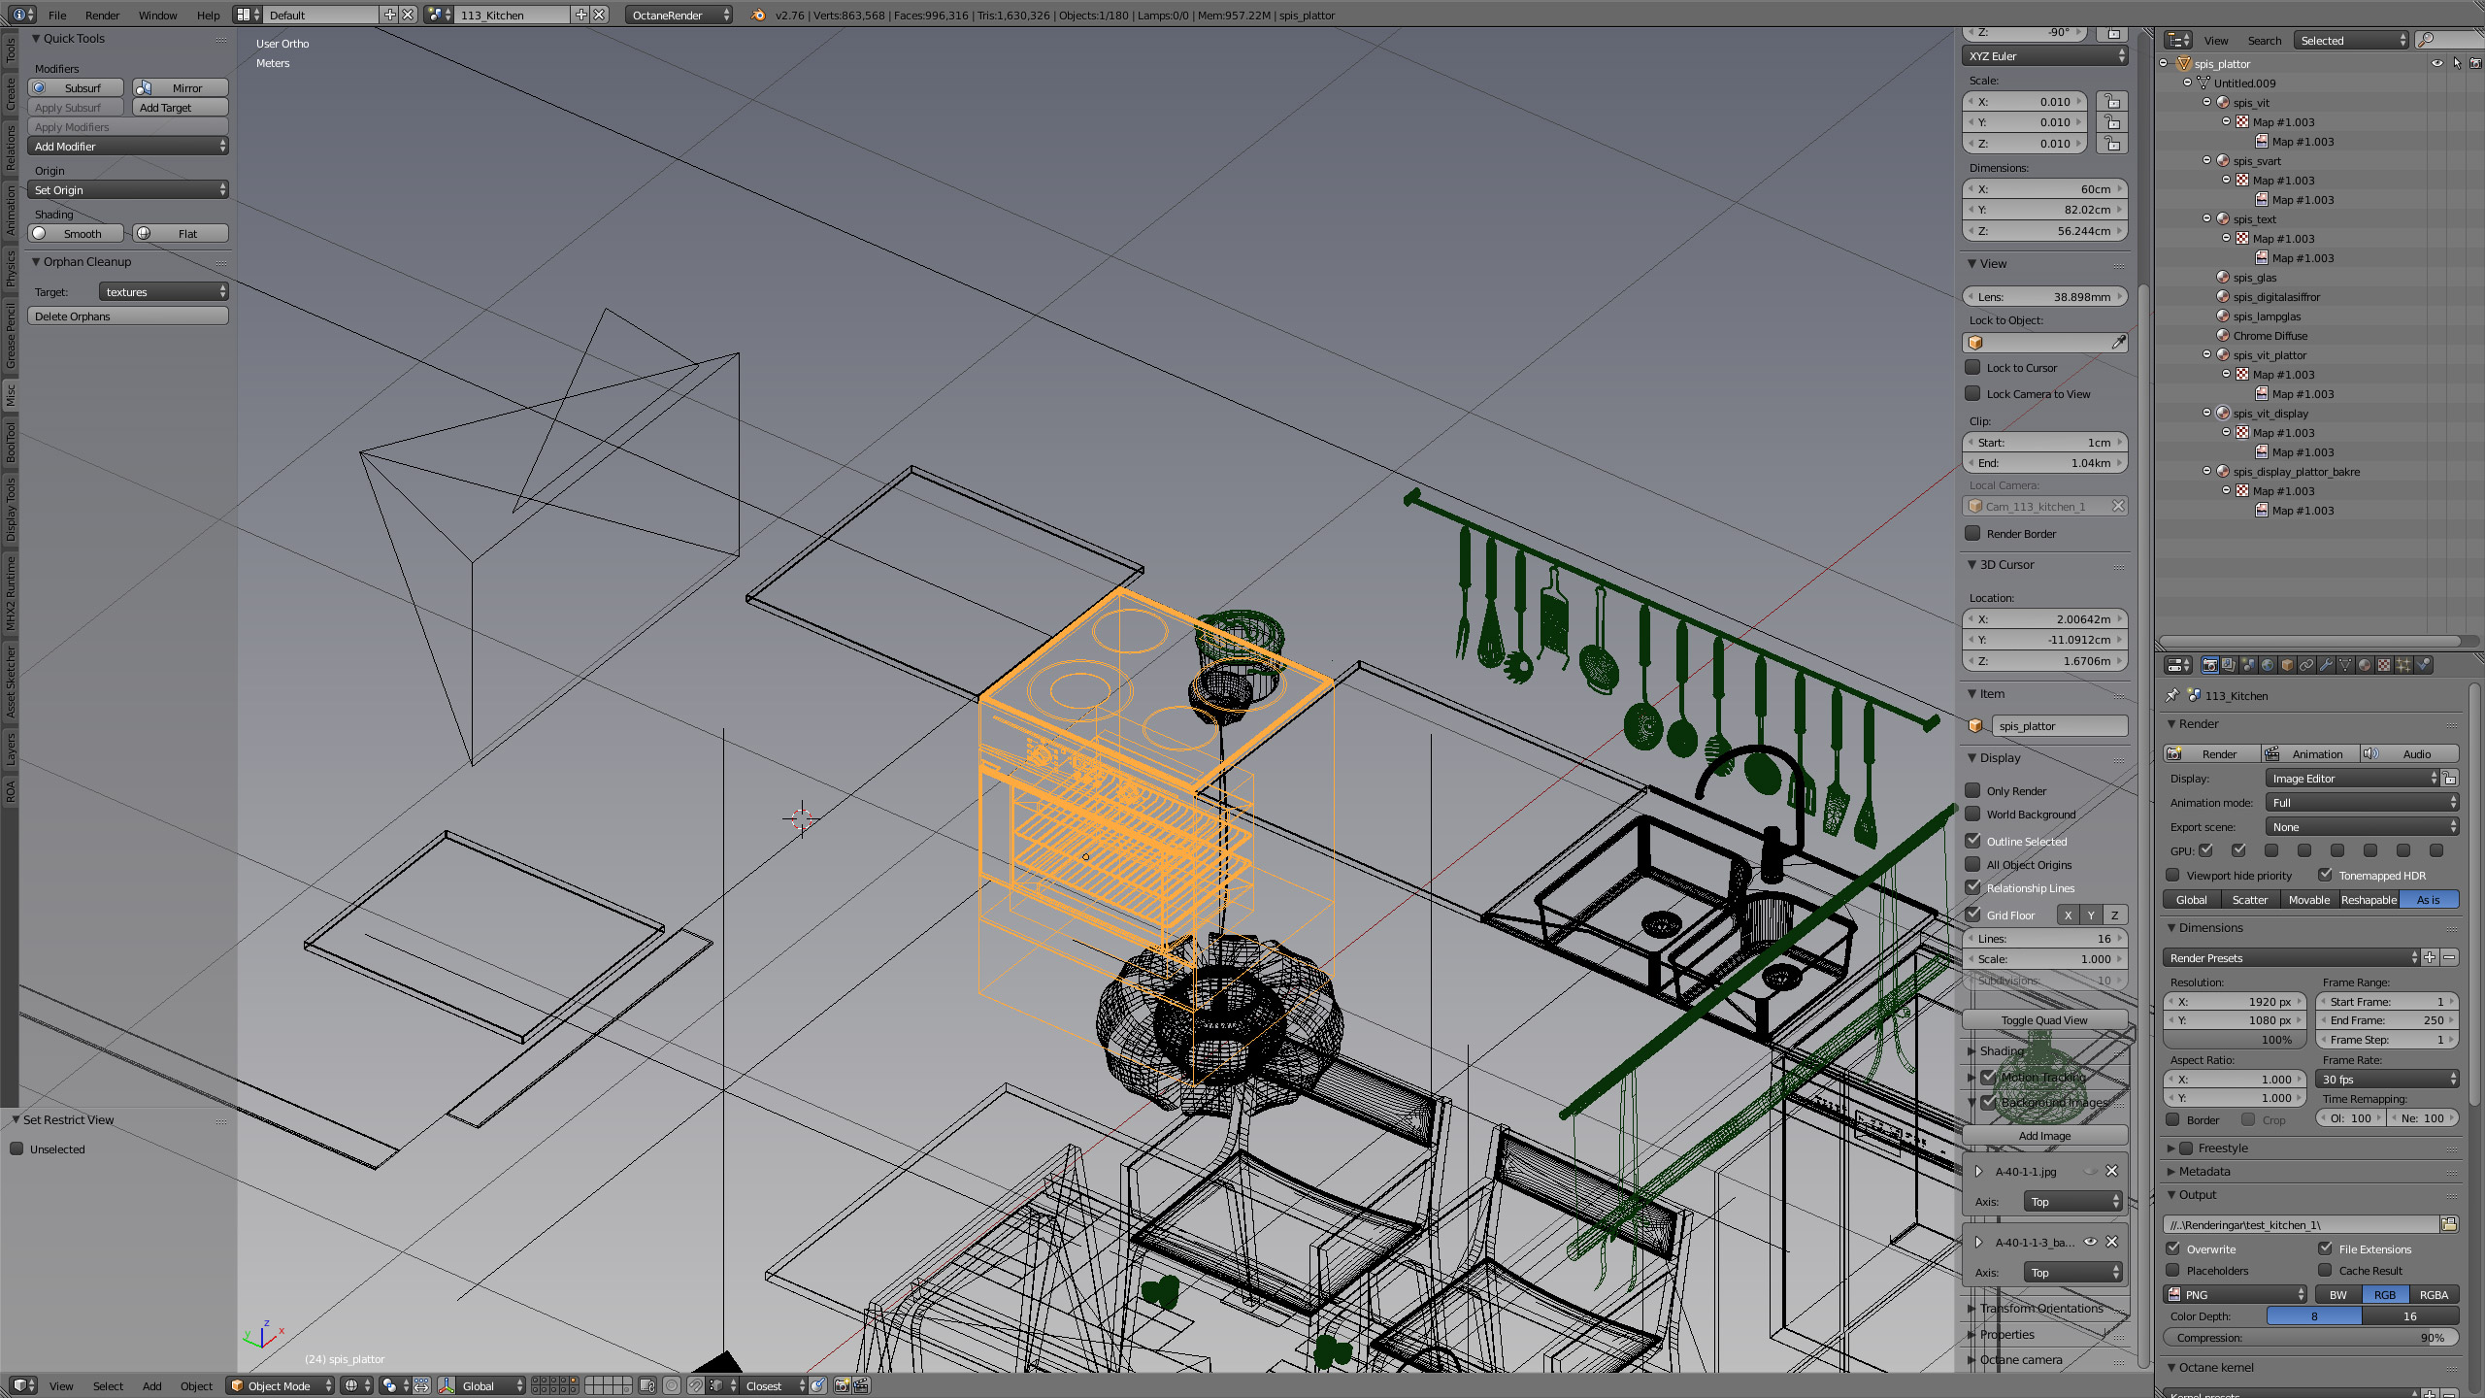Open the Modifiers wrench properties tab
Viewport: 2485px width, 1398px height.
click(2326, 665)
